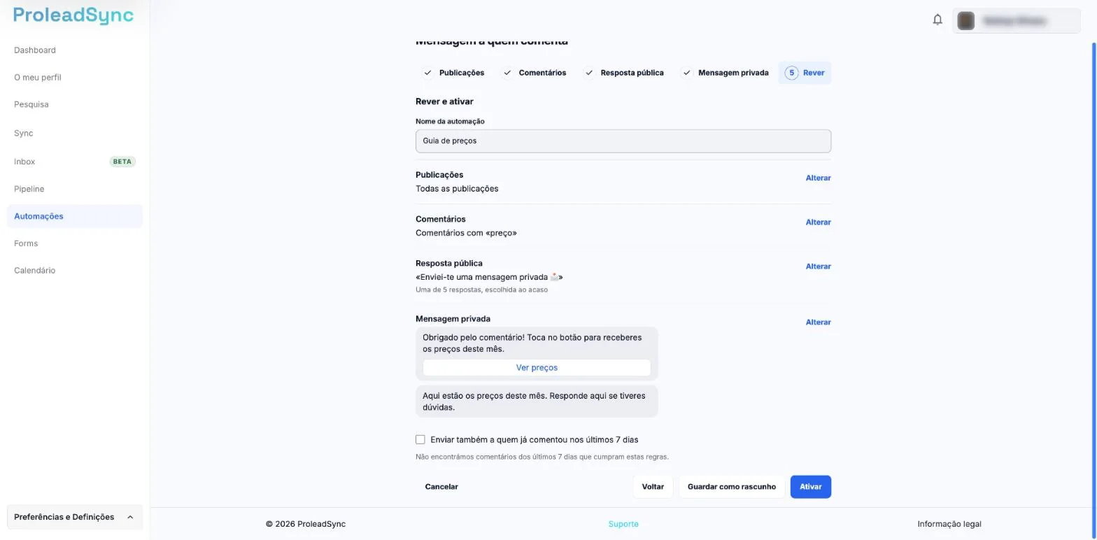The image size is (1097, 540).
Task: Click the 'Rever e ativar' heading
Action: pyautogui.click(x=444, y=101)
